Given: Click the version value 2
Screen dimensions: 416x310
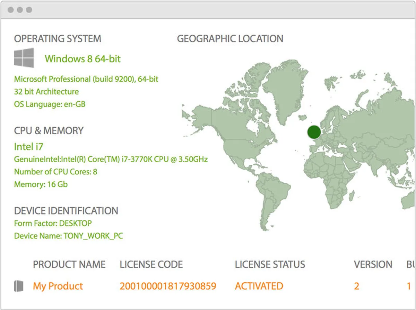Looking at the screenshot, I should pyautogui.click(x=356, y=286).
